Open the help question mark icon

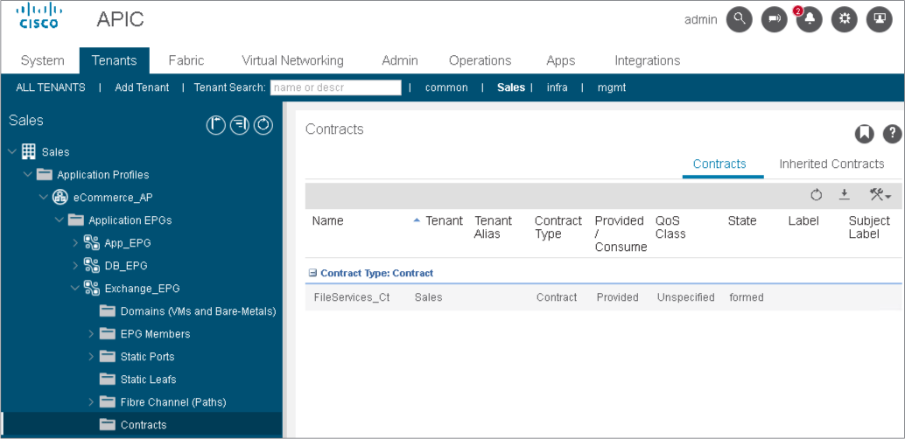point(892,133)
